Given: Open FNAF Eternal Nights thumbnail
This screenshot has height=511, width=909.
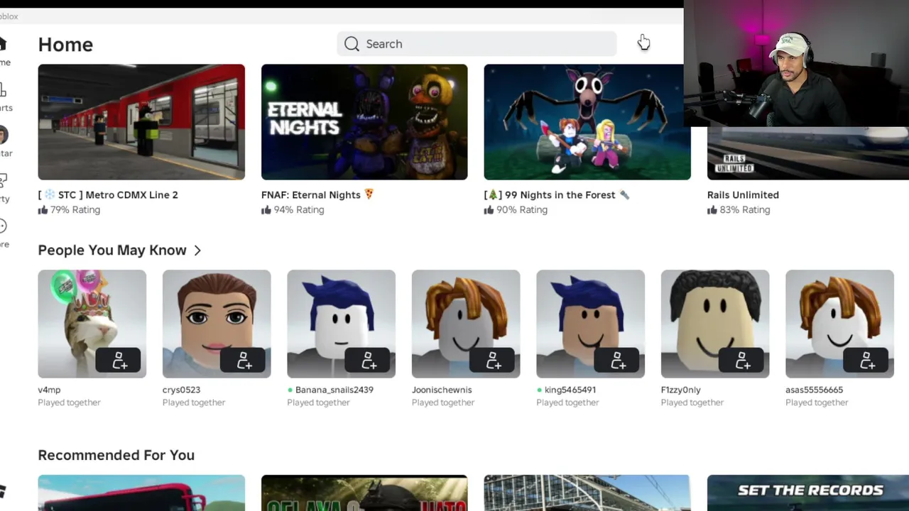Looking at the screenshot, I should click(364, 122).
